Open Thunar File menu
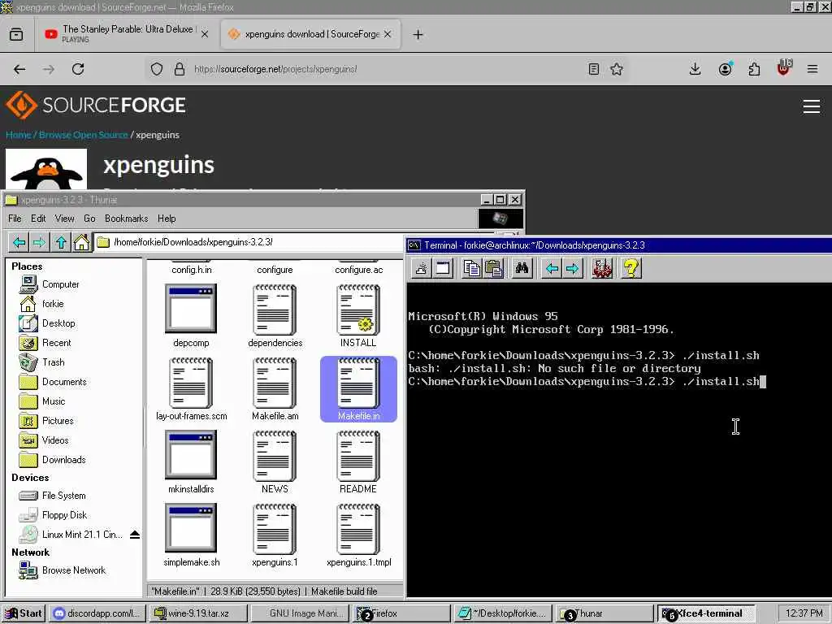This screenshot has width=832, height=624. click(15, 219)
